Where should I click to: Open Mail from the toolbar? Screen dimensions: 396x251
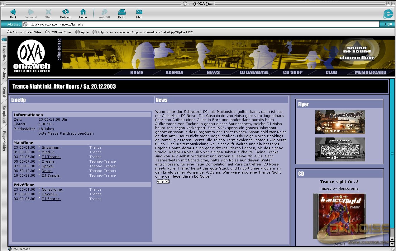coord(139,12)
